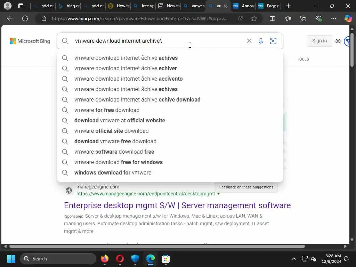Select 'vmware download free for windows'
Image resolution: width=356 pixels, height=267 pixels.
170,162
